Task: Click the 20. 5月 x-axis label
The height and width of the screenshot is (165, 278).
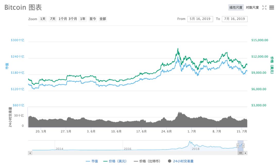Action: [41, 131]
